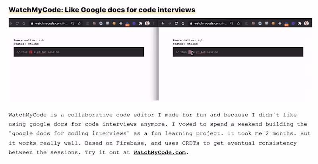Click the home icon in the left browser
This screenshot has width=318, height=164.
[x=24, y=23]
